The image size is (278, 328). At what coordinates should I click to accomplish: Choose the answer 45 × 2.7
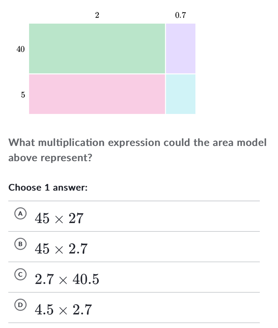click(60, 249)
